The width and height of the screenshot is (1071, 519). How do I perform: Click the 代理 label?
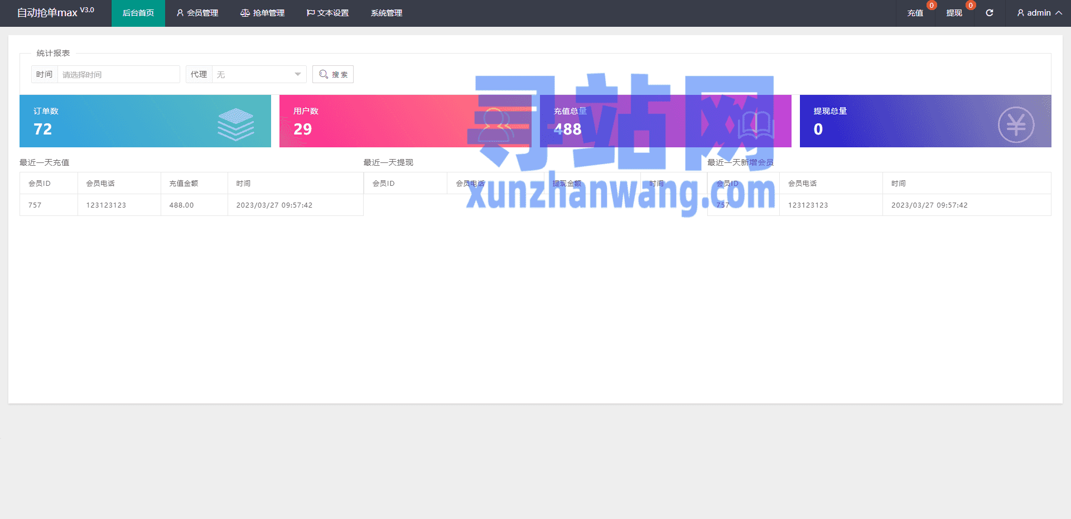pos(199,74)
